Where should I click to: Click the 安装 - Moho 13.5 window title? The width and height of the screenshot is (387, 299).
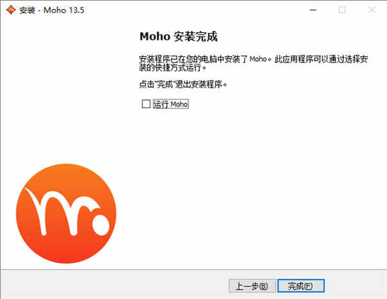[52, 10]
